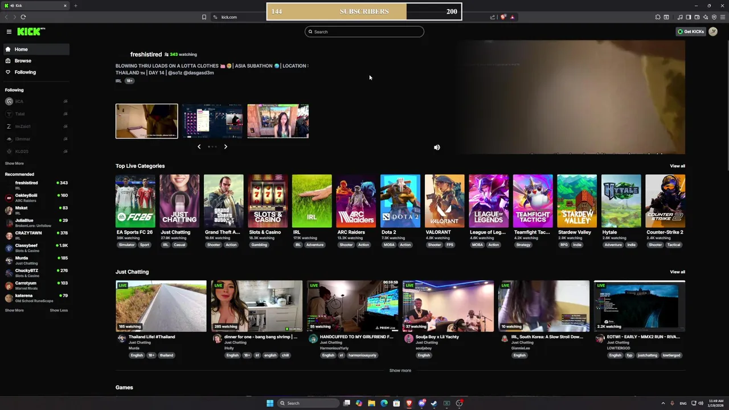Image resolution: width=729 pixels, height=410 pixels.
Task: Open the Kick hamburger sidebar menu
Action: click(9, 32)
